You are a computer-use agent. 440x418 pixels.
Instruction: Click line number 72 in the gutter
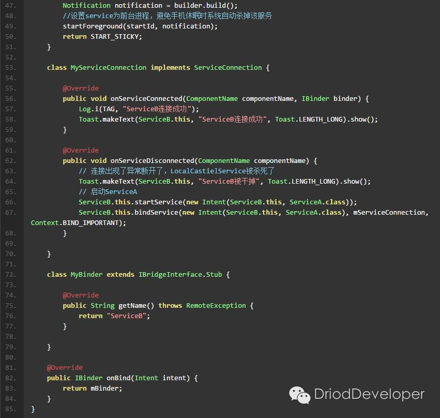pyautogui.click(x=10, y=275)
